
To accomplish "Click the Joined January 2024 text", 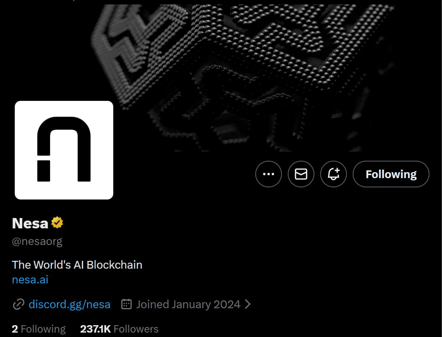I will tap(188, 304).
